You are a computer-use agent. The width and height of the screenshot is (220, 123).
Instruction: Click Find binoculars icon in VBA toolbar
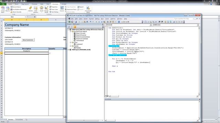(87, 22)
